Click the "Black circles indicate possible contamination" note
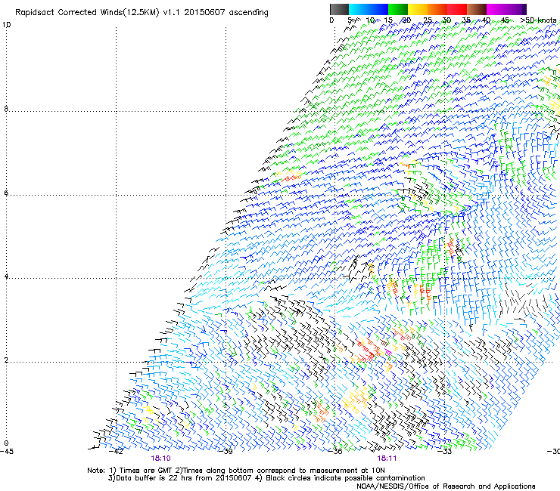The width and height of the screenshot is (560, 491). click(x=345, y=478)
